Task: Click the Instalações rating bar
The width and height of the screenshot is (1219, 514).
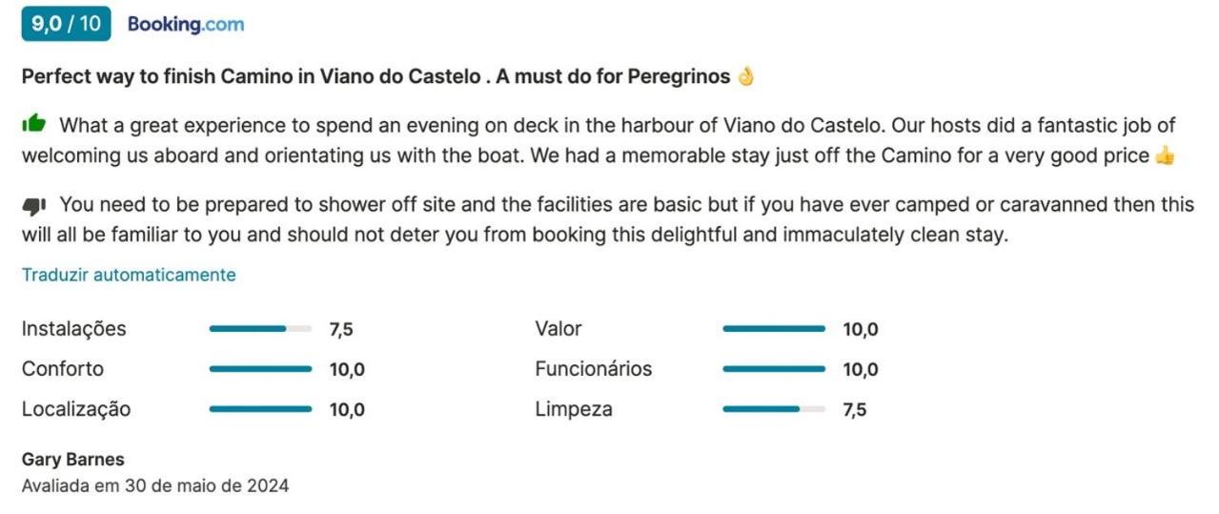Action: click(260, 329)
